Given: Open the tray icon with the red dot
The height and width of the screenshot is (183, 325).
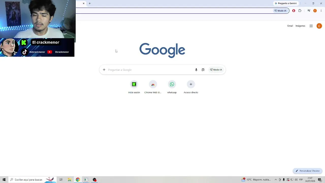Looking at the screenshot, I should [x=288, y=180].
